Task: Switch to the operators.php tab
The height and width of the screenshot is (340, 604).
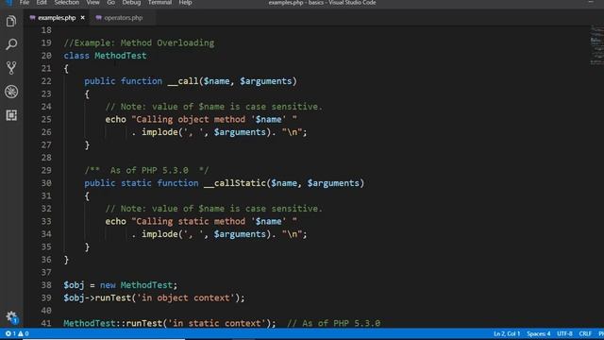Action: point(123,18)
